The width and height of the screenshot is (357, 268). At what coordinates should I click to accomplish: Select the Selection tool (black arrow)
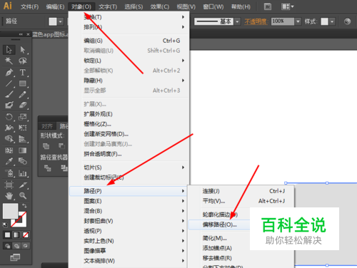pyautogui.click(x=9, y=50)
